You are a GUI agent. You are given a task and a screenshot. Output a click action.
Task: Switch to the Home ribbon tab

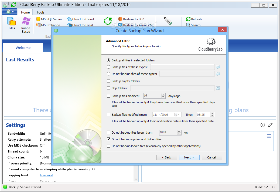click(x=25, y=12)
